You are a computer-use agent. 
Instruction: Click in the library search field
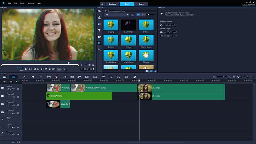click(x=130, y=11)
